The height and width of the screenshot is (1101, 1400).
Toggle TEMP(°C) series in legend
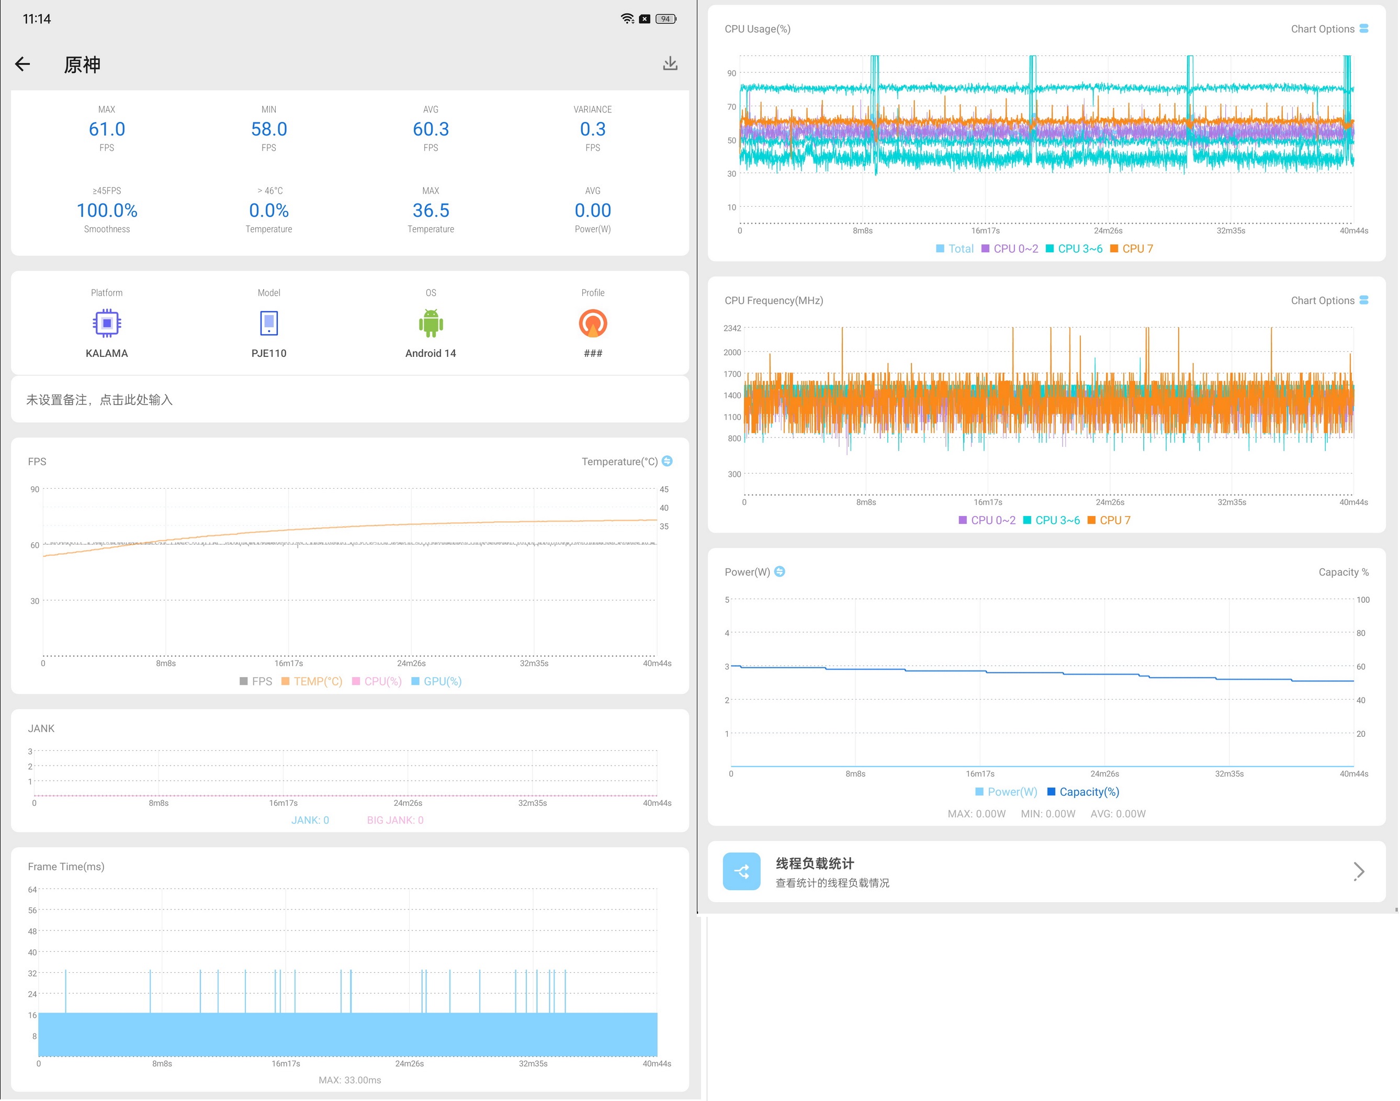coord(312,681)
